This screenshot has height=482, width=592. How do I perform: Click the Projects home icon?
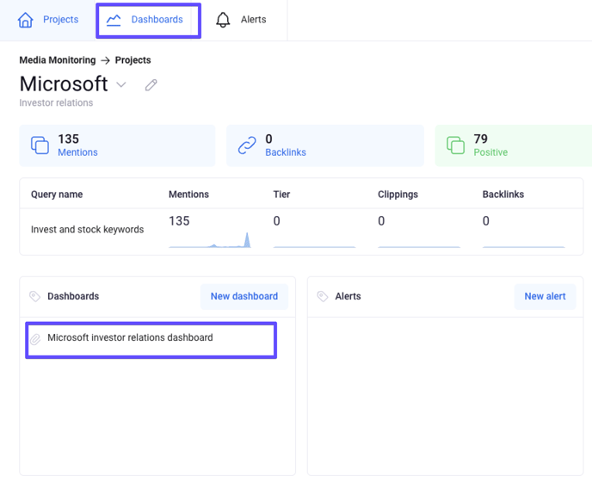pos(25,20)
